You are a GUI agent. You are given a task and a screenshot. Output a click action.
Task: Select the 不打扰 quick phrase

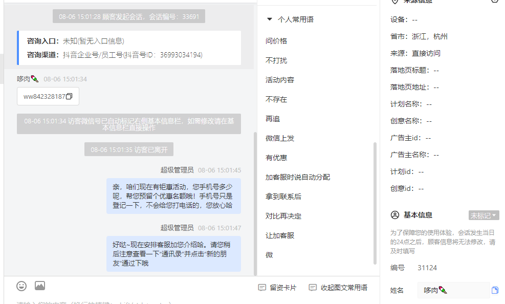276,60
